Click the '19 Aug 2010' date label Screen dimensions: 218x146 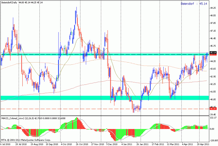(37, 144)
